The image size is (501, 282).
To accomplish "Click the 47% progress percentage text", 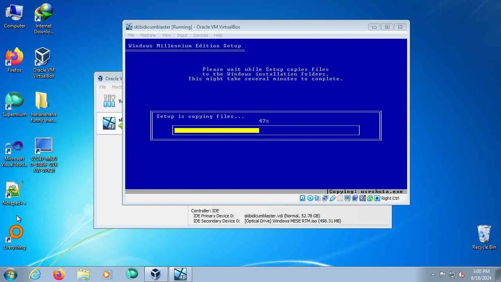I will tap(264, 121).
